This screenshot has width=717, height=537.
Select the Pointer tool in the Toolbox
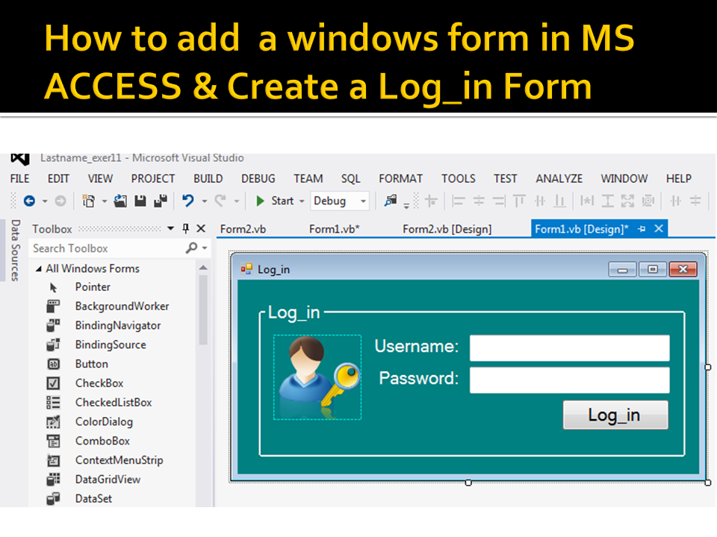[x=92, y=286]
